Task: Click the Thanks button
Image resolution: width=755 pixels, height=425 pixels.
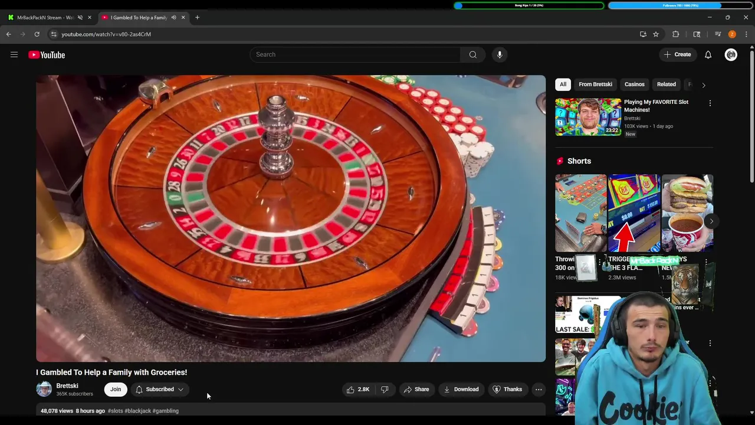Action: click(x=507, y=390)
